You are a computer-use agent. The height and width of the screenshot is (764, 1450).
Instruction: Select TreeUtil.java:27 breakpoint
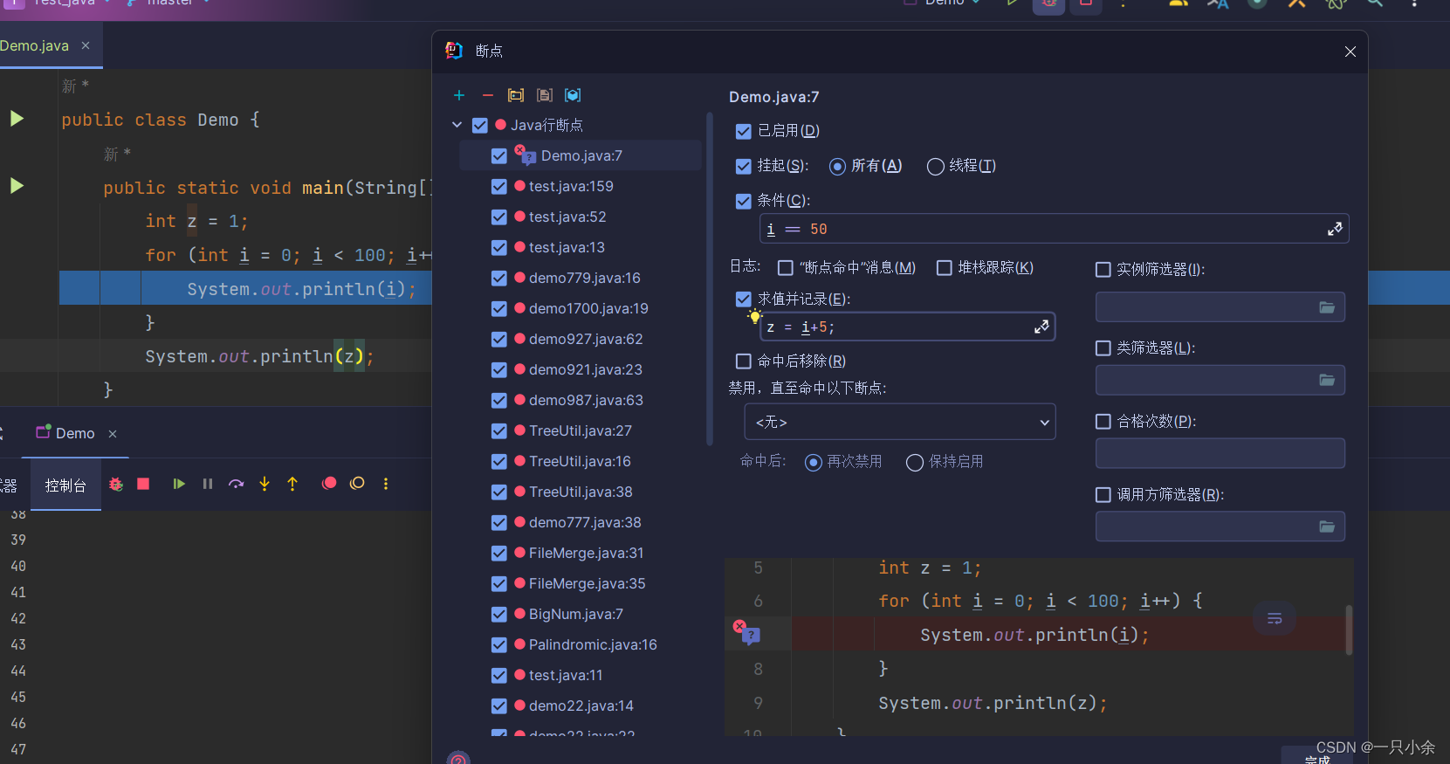click(x=580, y=430)
